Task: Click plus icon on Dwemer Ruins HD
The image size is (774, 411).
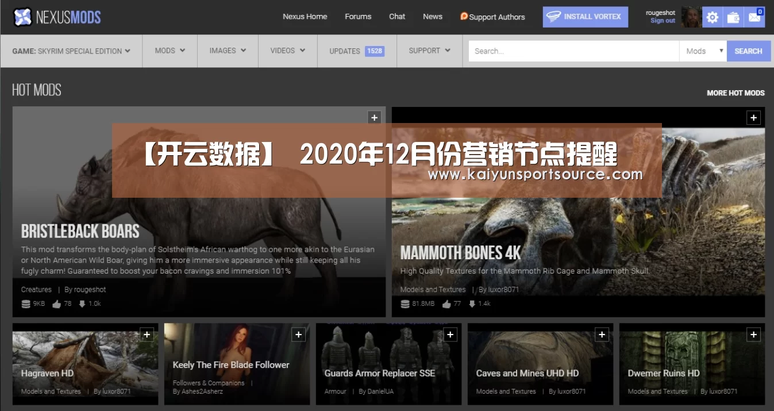Action: coord(753,335)
